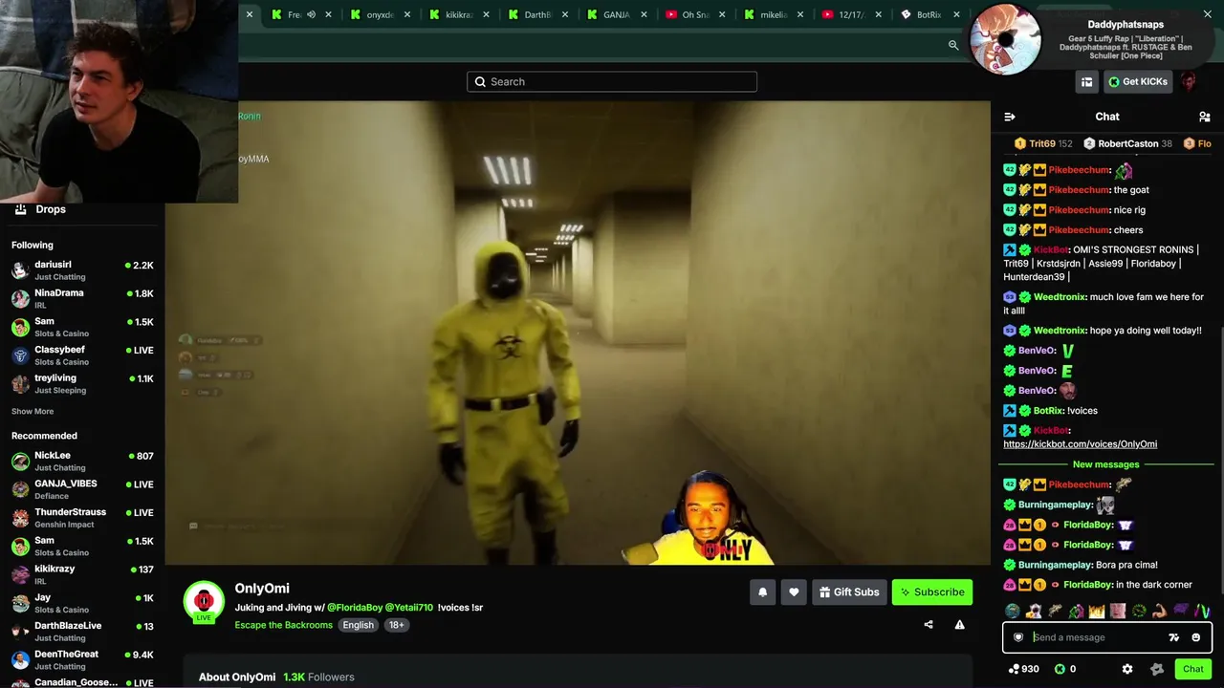This screenshot has height=688, width=1224.
Task: Open the emote picker smiley icon
Action: [x=1195, y=637]
